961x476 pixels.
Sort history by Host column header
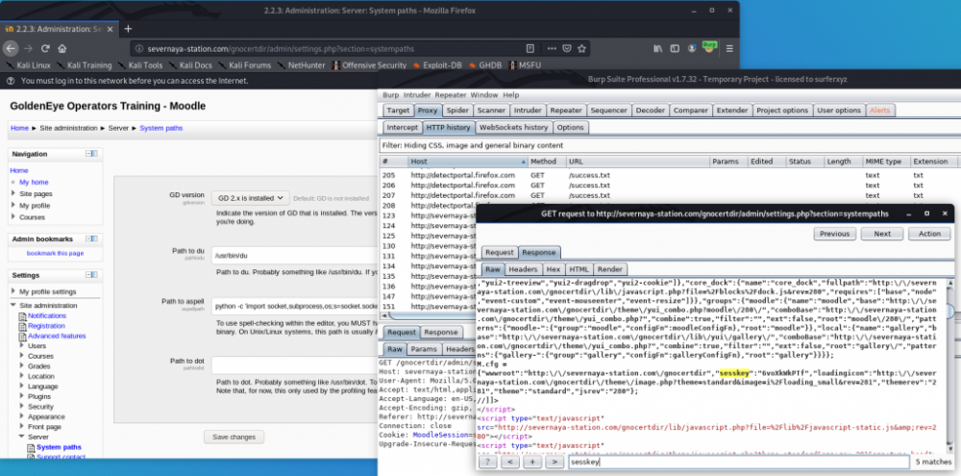point(468,162)
